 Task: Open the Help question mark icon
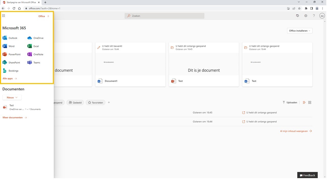[314, 16]
